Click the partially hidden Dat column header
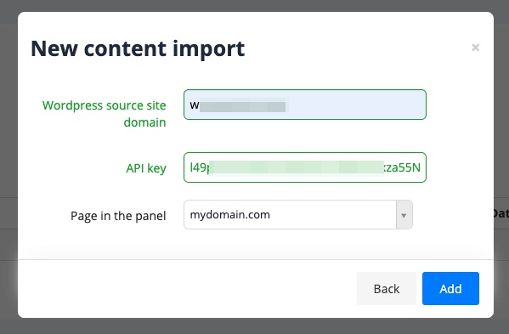 501,213
